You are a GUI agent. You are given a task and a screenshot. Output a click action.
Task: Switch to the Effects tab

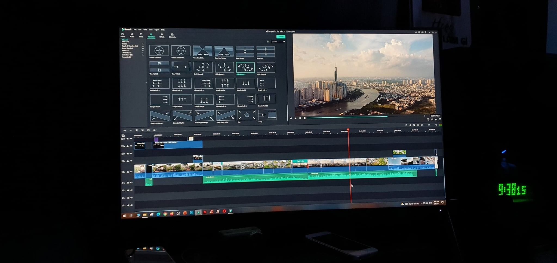coord(162,36)
